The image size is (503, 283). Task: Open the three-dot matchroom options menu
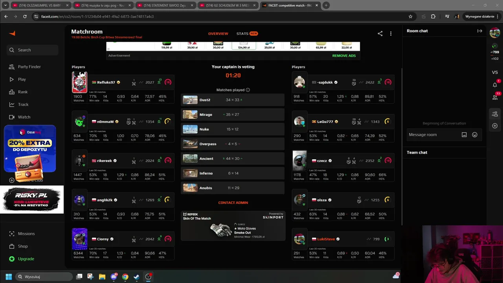(391, 34)
